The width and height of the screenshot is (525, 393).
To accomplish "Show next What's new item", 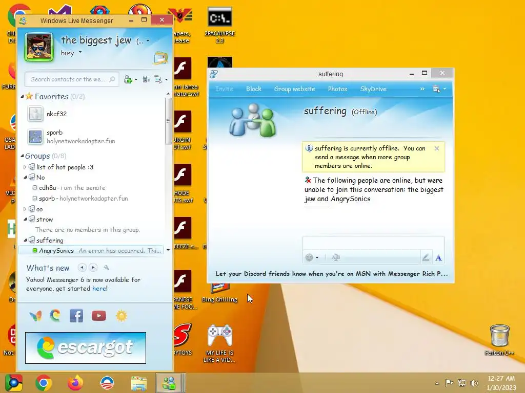I will [x=93, y=267].
